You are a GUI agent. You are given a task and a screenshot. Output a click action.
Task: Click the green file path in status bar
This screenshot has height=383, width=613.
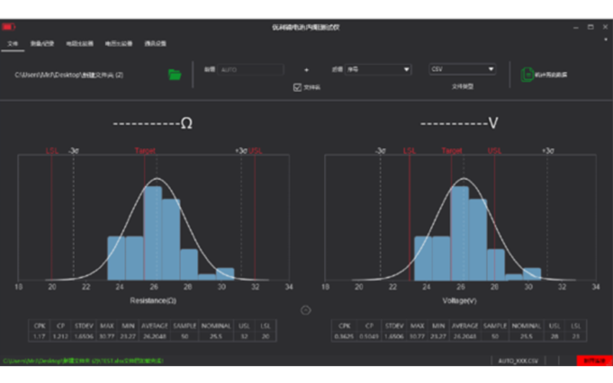84,359
